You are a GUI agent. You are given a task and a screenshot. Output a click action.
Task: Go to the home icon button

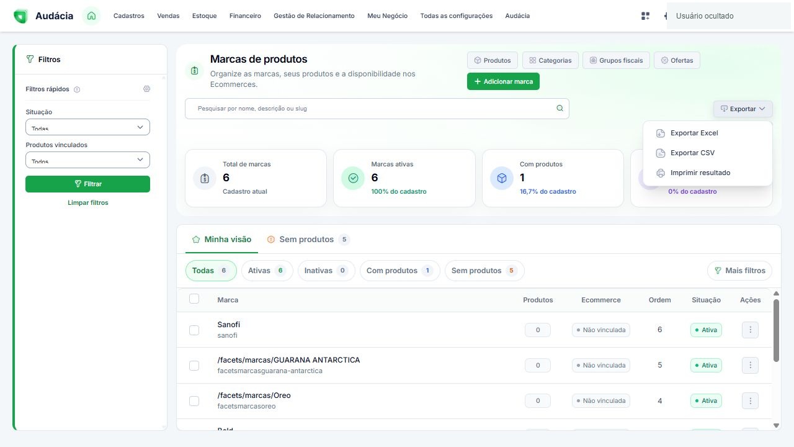click(x=92, y=16)
